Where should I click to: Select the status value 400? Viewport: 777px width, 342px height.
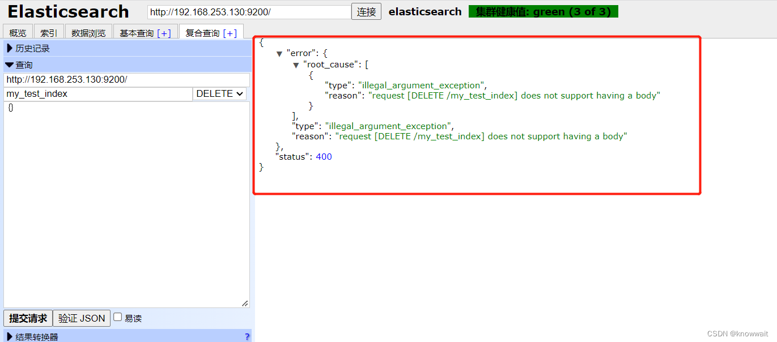pyautogui.click(x=324, y=157)
